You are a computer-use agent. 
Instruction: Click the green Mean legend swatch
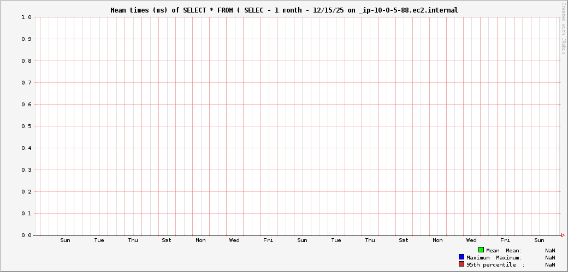click(x=481, y=250)
